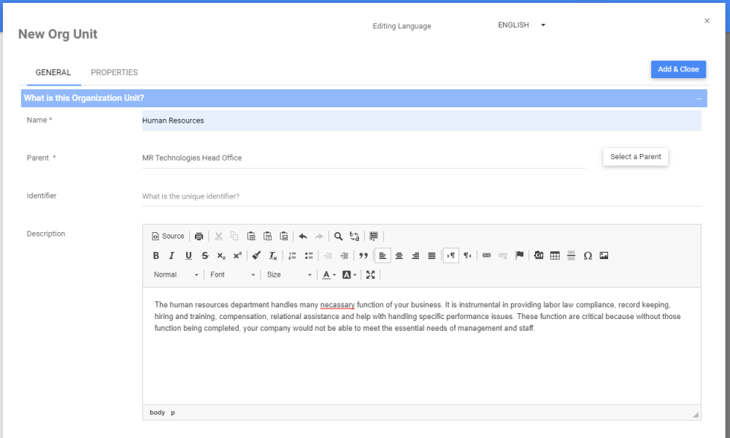Click Paste from Word icon
Viewport: 730px width, 438px height.
[283, 236]
